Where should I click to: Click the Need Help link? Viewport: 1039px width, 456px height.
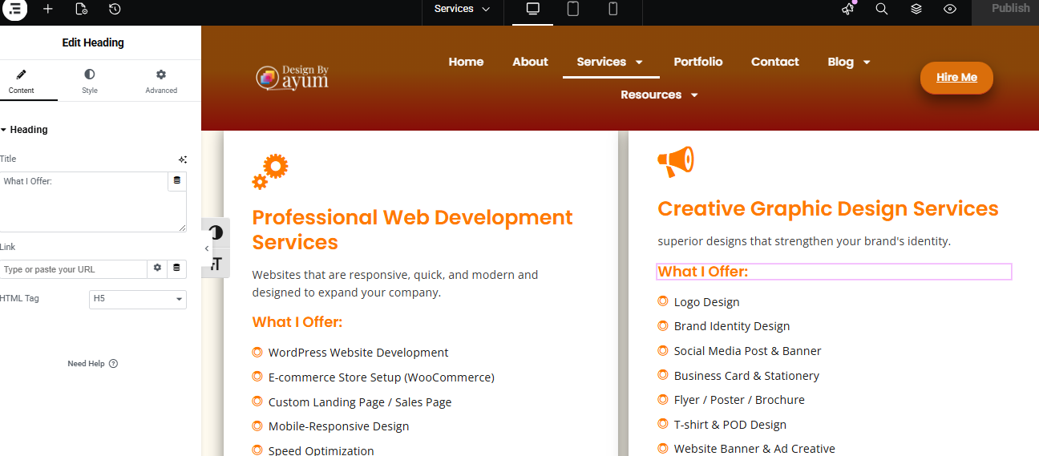(92, 364)
